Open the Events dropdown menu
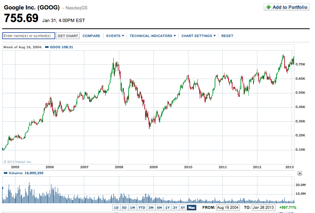 tap(115, 36)
